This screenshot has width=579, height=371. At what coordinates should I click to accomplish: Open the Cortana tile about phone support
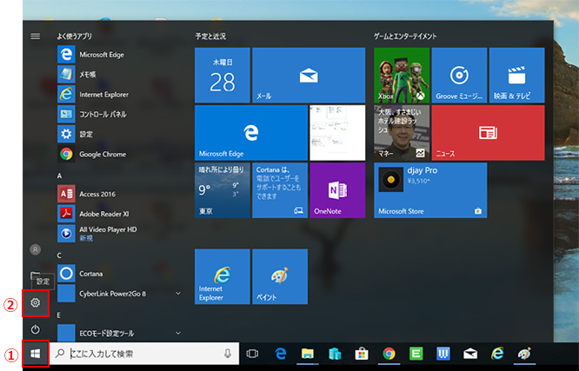(x=280, y=190)
